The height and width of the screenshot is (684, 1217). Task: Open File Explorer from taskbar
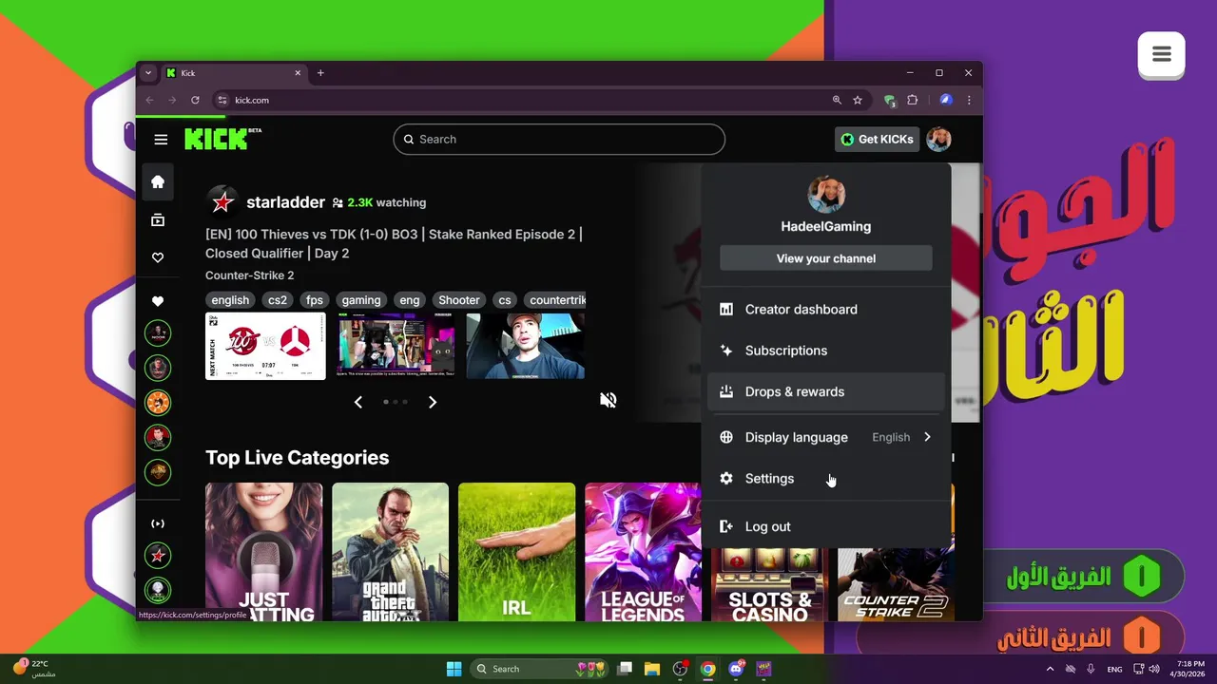coord(651,669)
